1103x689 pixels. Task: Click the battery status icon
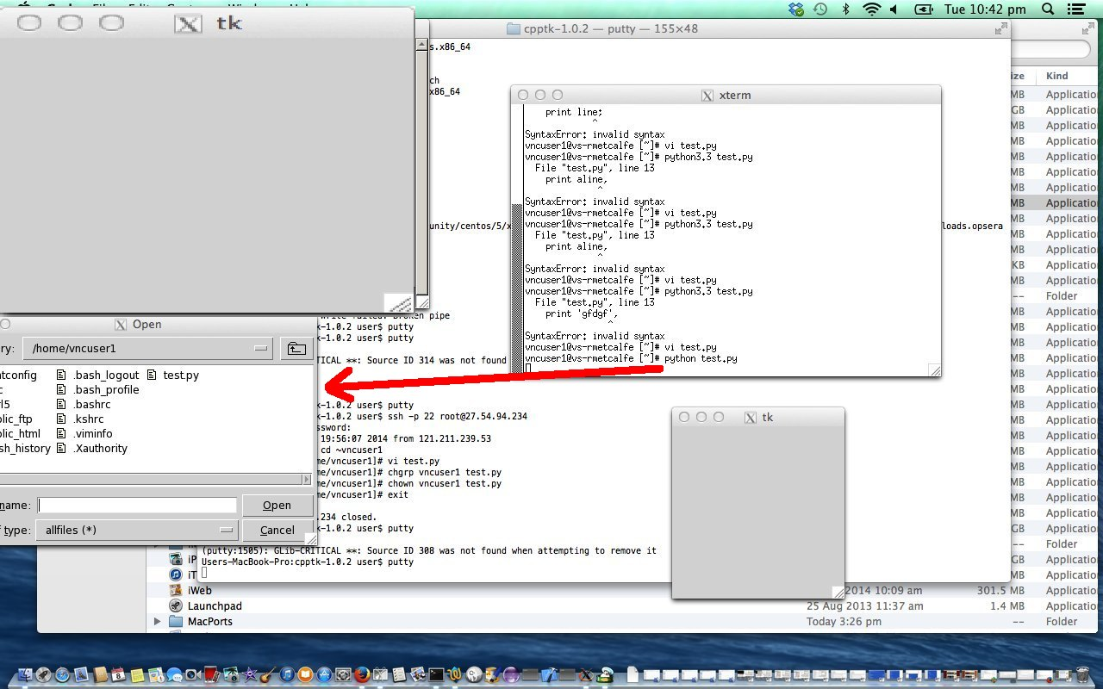[x=923, y=9]
